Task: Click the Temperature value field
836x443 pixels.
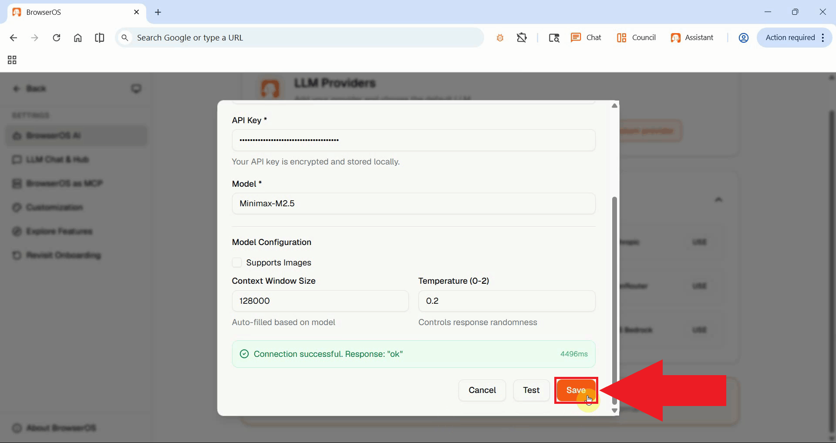Action: click(x=506, y=301)
